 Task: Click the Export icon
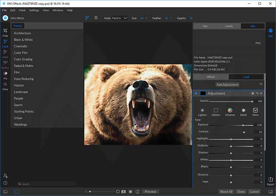(270, 181)
